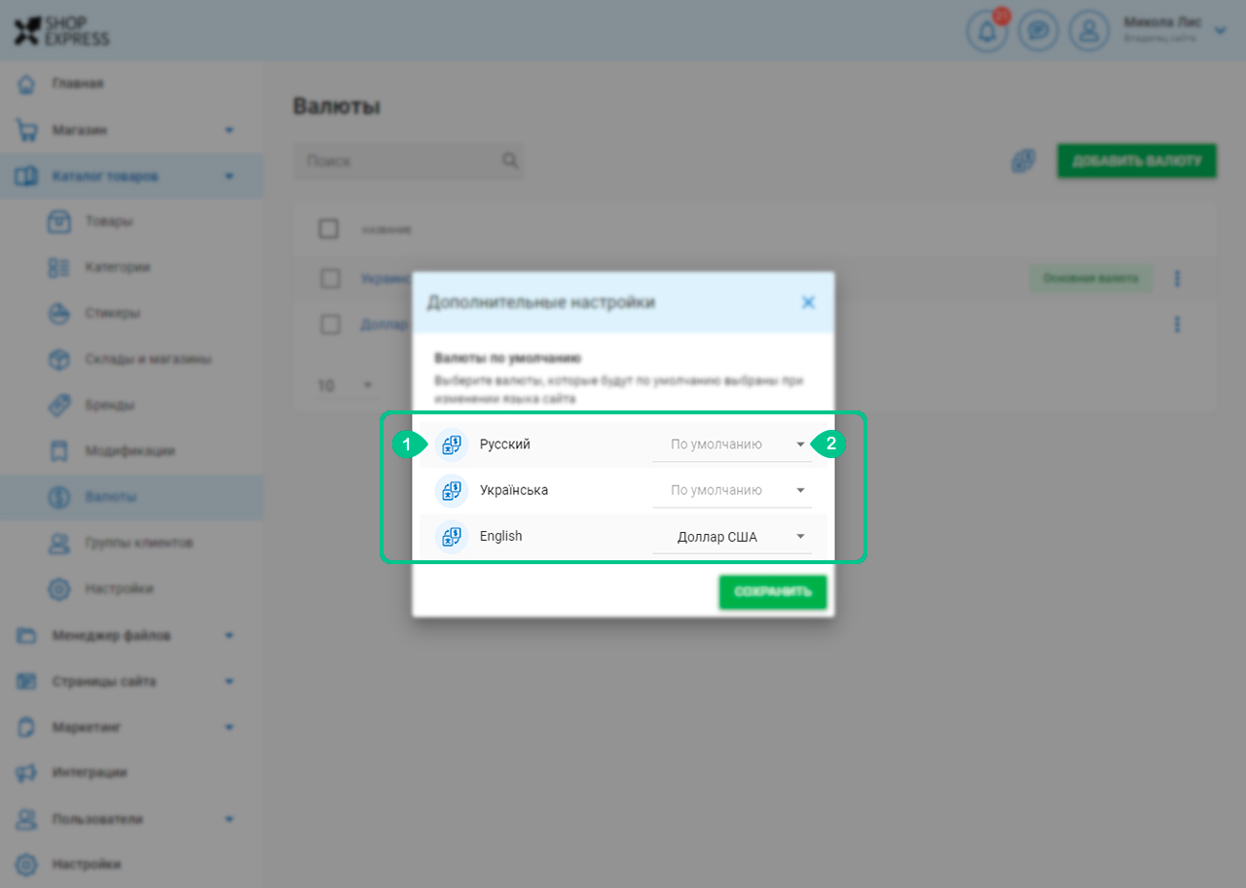Click the Интеграции megaphone icon
This screenshot has width=1246, height=888.
(27, 773)
